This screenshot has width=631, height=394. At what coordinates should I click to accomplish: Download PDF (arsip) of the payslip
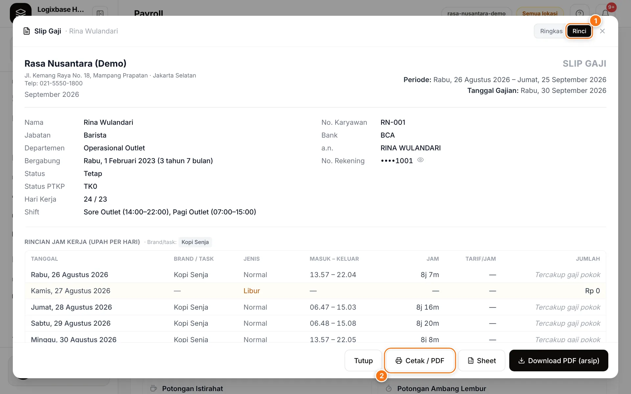558,361
